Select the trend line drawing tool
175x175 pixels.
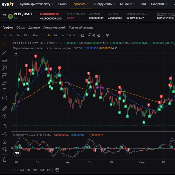[x=5, y=52]
